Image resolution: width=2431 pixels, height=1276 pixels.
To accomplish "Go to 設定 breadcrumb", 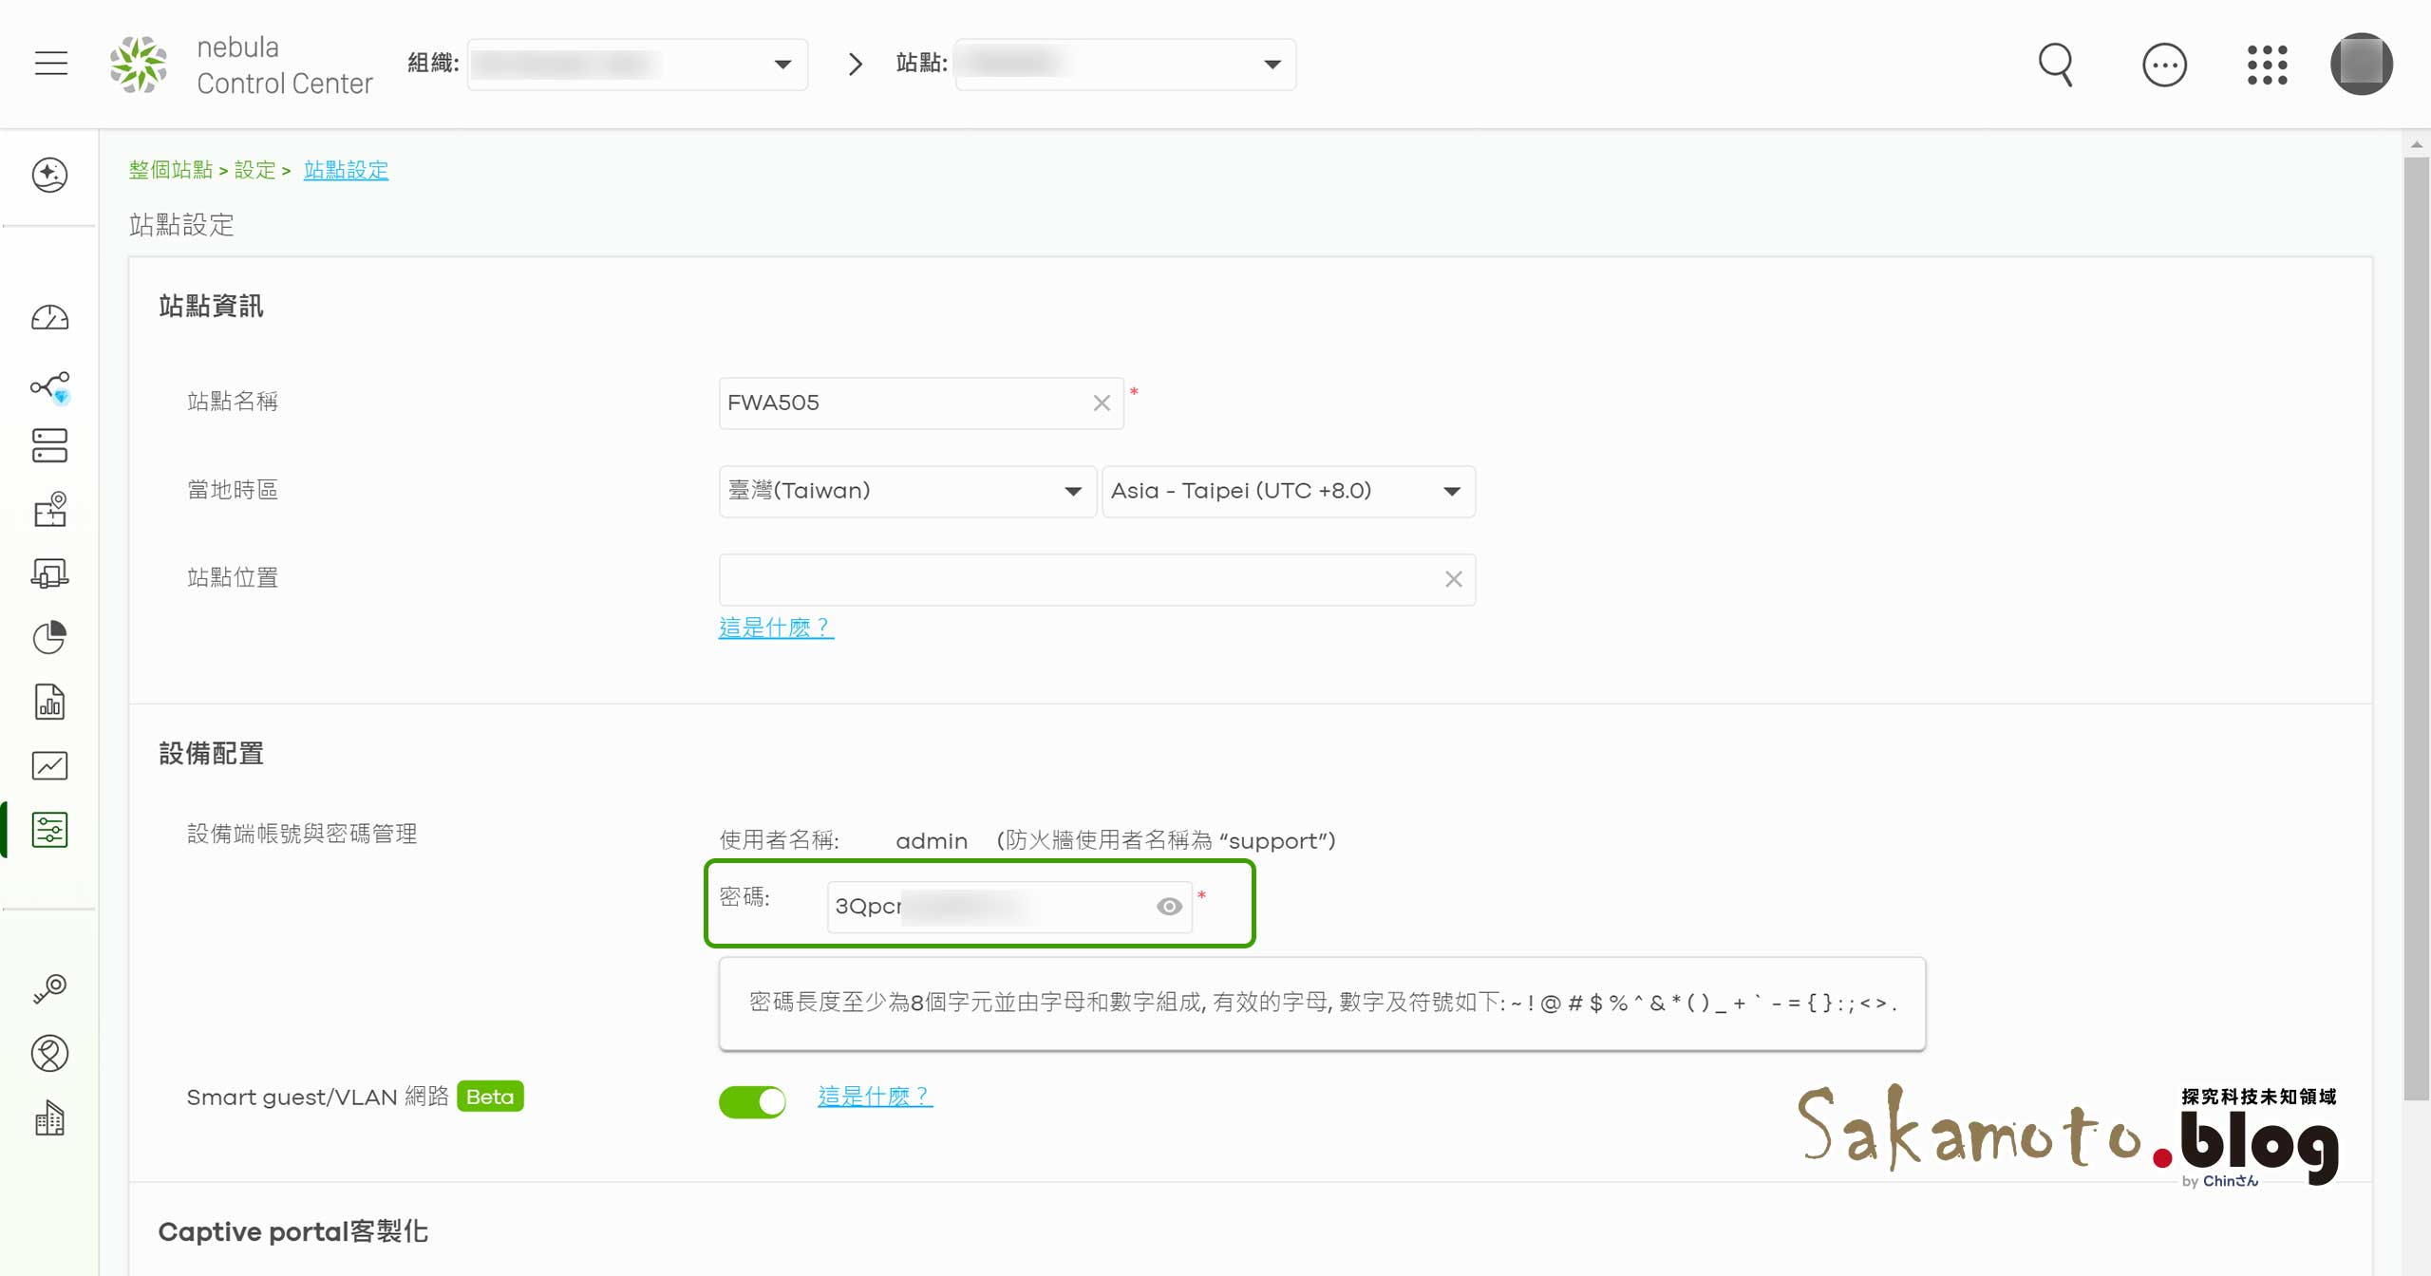I will [255, 170].
